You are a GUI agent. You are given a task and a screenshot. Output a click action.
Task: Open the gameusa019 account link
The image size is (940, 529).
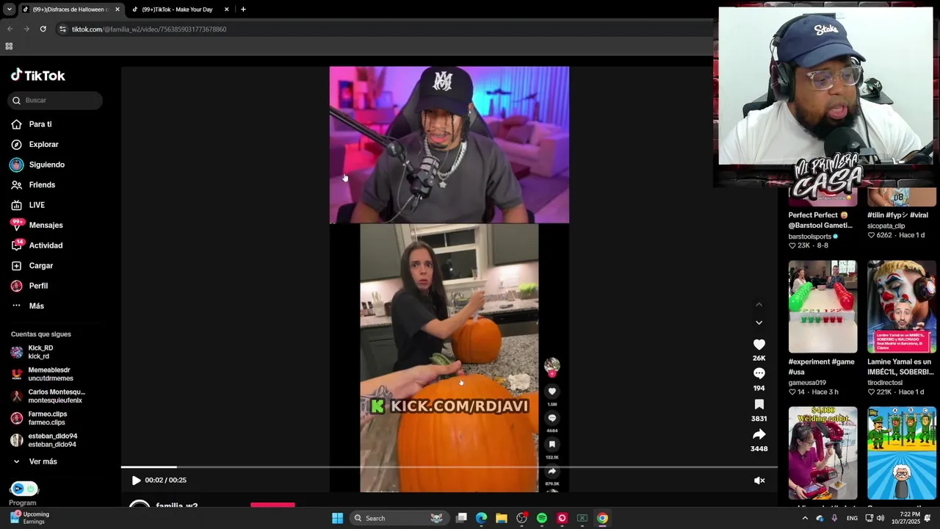point(807,383)
